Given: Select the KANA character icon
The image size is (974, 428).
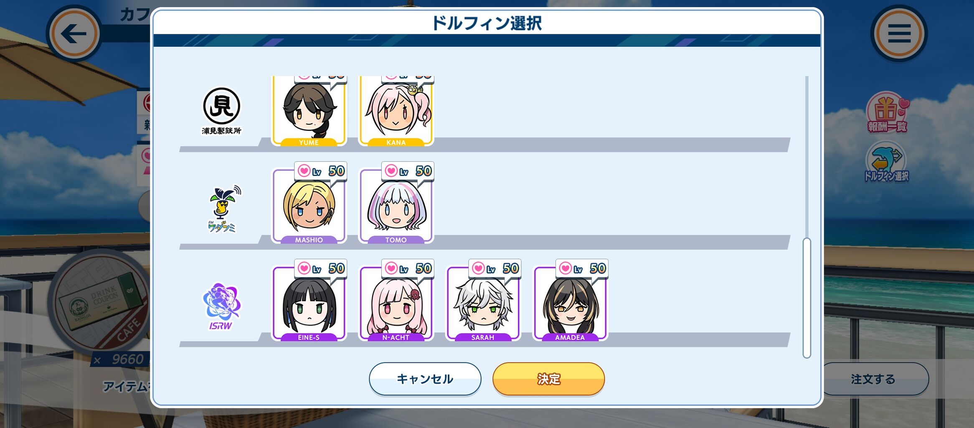Looking at the screenshot, I should click(x=396, y=111).
